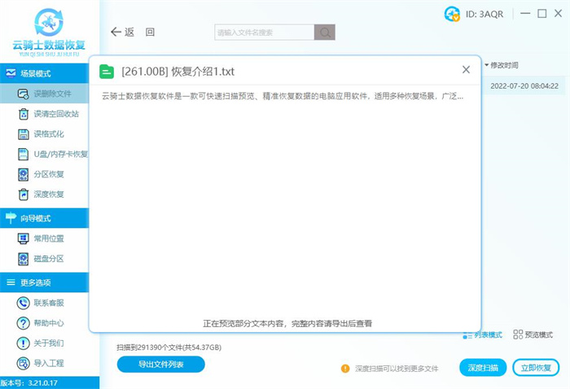
Task: Select 磁盘分区 wizard option
Action: pyautogui.click(x=48, y=259)
